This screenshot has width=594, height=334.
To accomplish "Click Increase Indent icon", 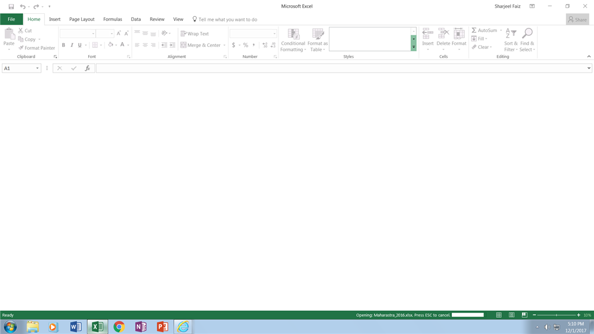I will (172, 45).
